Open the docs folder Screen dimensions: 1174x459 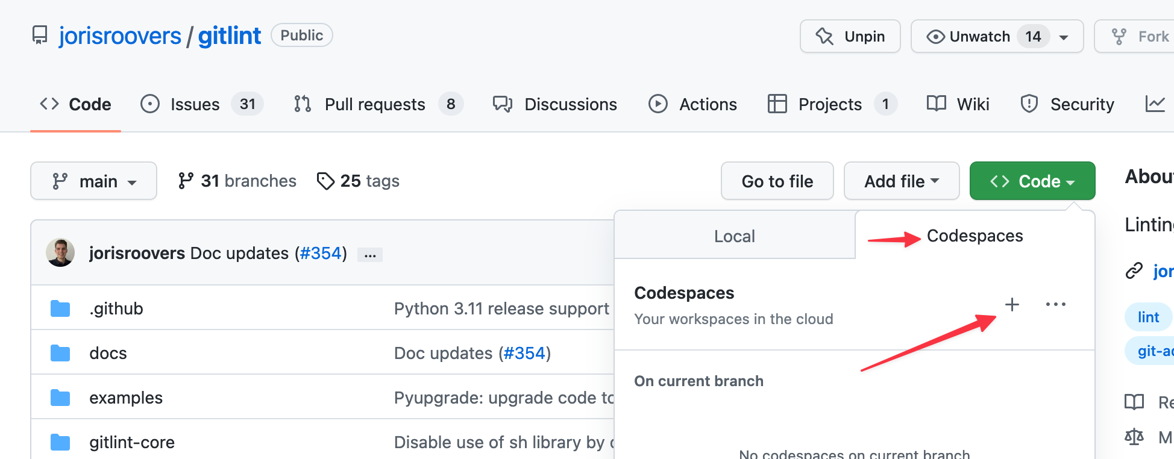[108, 353]
